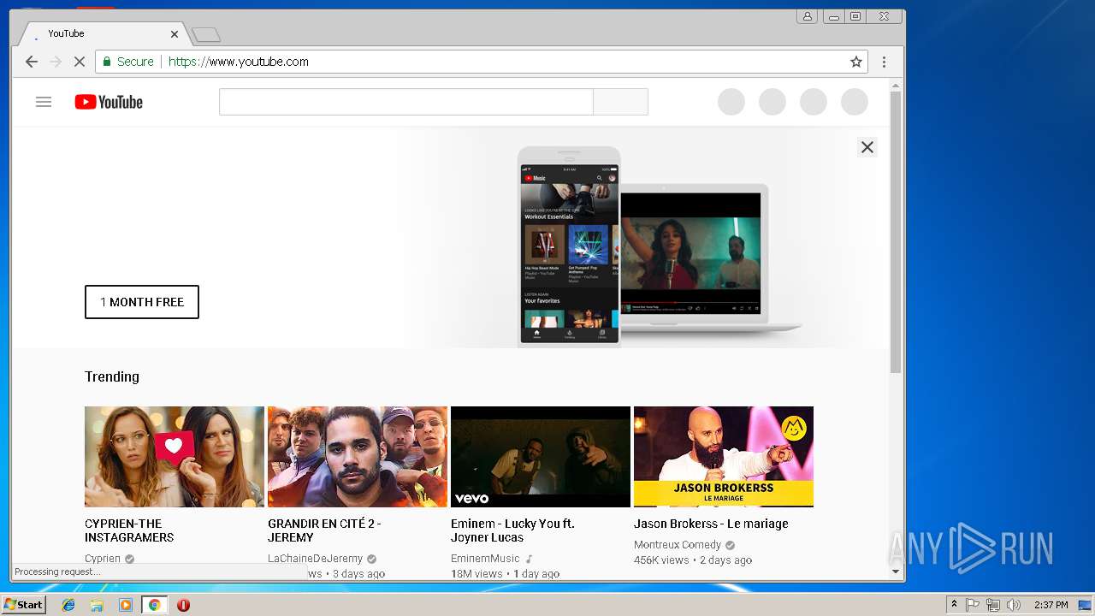Click the blank search button beside the search box
The image size is (1095, 616).
click(620, 102)
